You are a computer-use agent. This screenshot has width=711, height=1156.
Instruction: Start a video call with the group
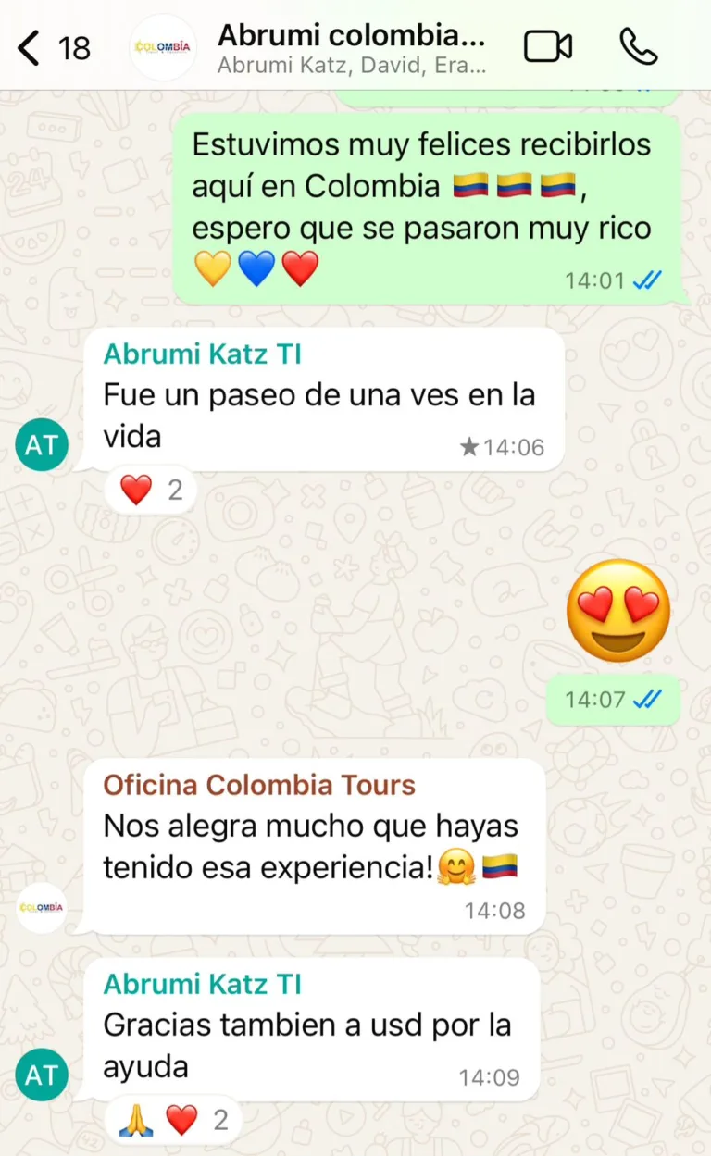[x=548, y=46]
